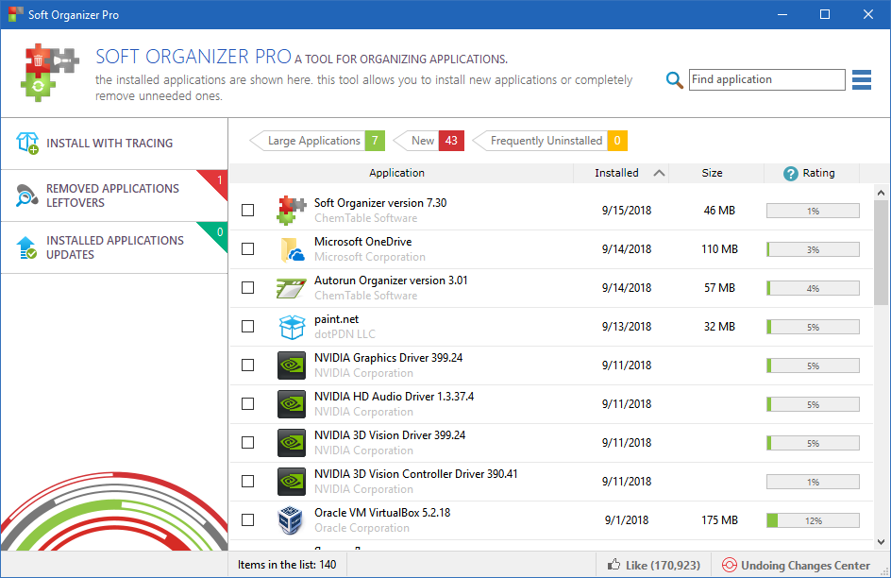Click the 46 MB size value
891x578 pixels.
coord(719,211)
